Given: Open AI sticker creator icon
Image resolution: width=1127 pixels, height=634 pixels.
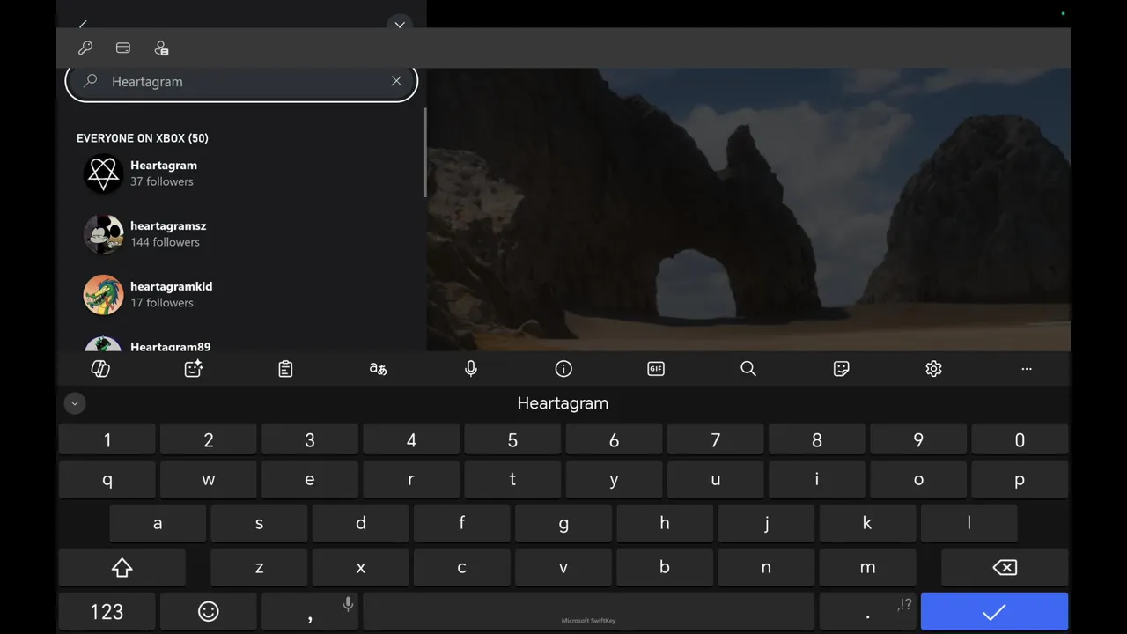Looking at the screenshot, I should point(194,369).
